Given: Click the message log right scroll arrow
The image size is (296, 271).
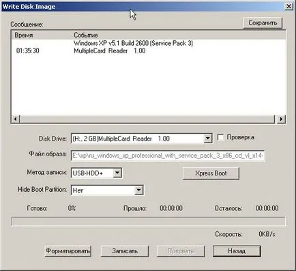Looking at the screenshot, I should (281, 119).
